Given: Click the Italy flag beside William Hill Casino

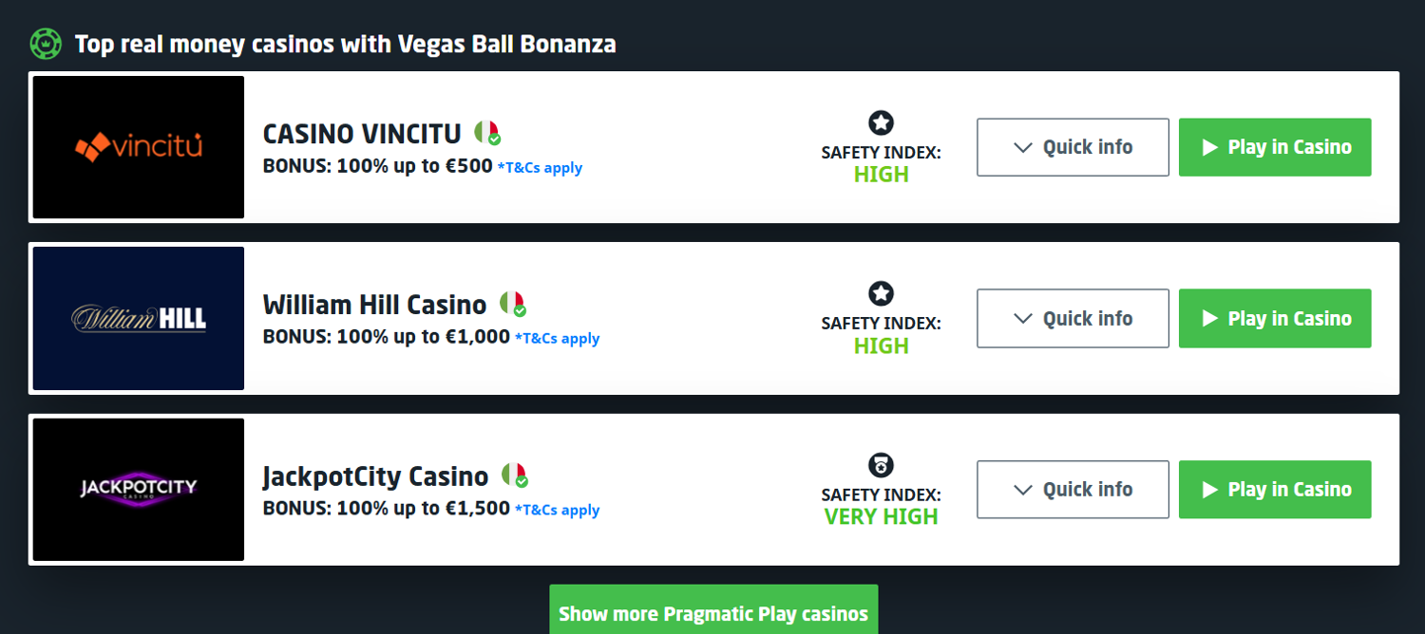Looking at the screenshot, I should point(512,304).
